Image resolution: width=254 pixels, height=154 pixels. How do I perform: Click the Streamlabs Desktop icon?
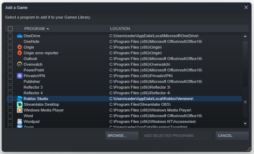(x=20, y=104)
